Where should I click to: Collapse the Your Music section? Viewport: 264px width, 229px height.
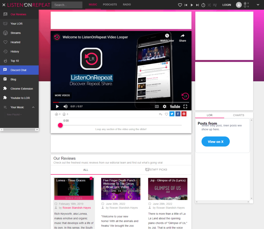click(33, 107)
